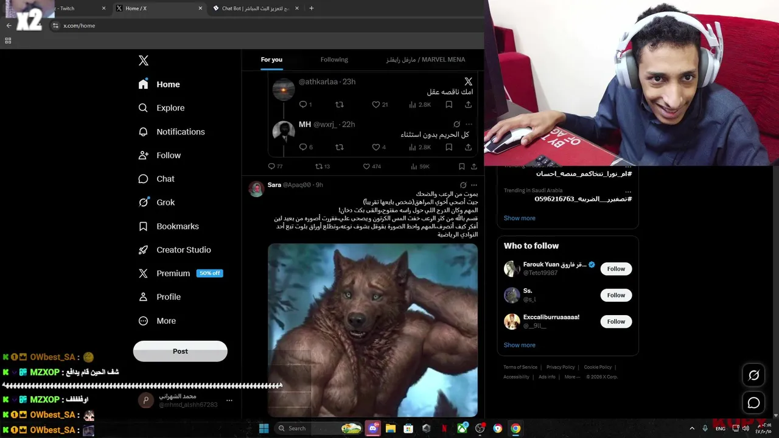Click the X logo in the sidebar
Viewport: 779px width, 438px height.
(x=144, y=60)
